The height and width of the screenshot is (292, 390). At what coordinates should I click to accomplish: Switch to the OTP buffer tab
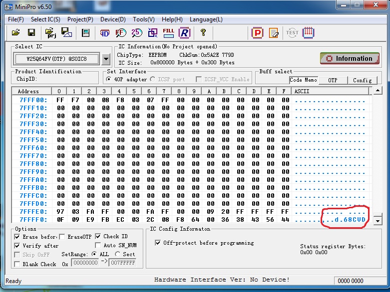tap(332, 80)
